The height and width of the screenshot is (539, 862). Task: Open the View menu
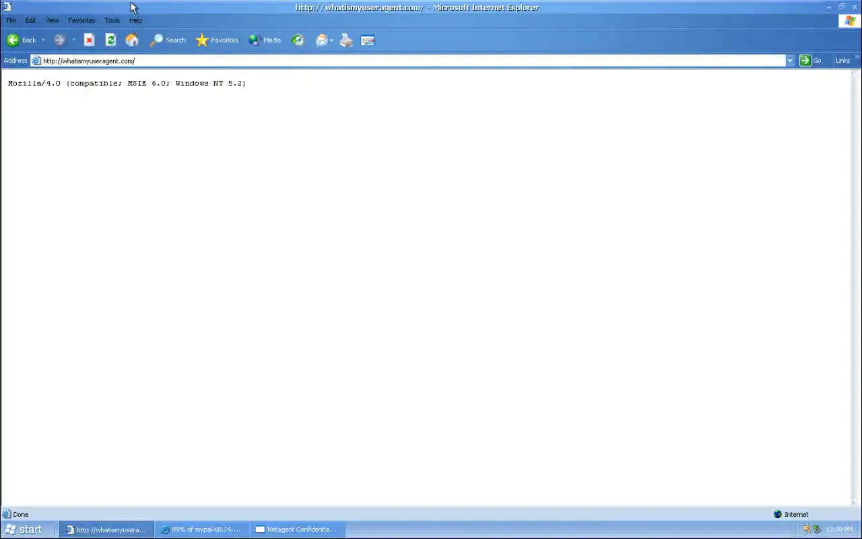(52, 20)
